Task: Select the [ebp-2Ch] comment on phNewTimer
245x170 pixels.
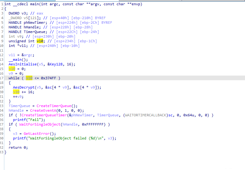Action: point(89,23)
